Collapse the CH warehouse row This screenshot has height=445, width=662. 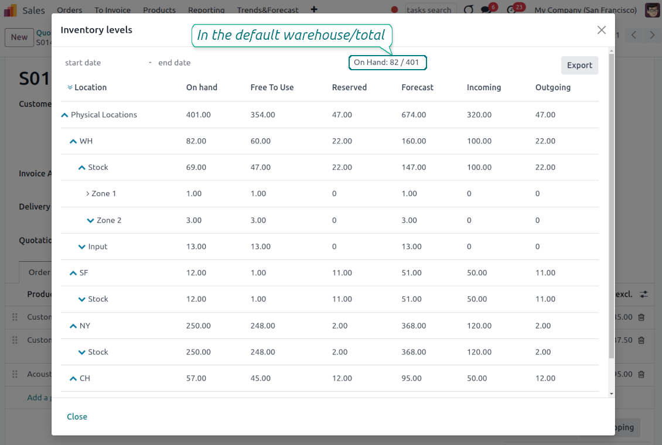coord(73,378)
